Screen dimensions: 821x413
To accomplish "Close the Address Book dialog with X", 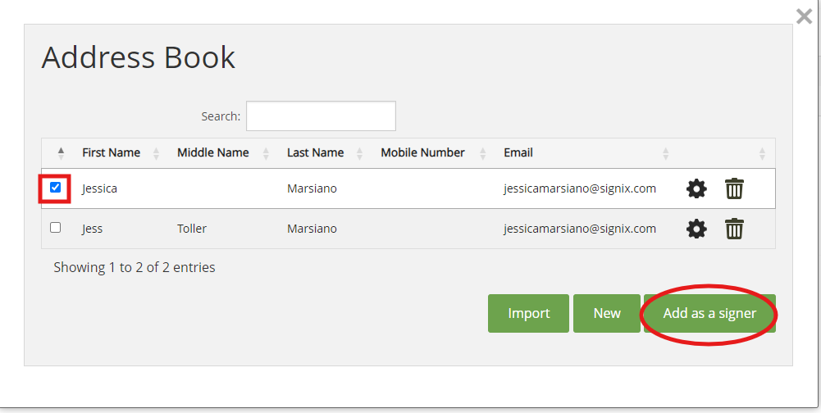I will point(804,16).
